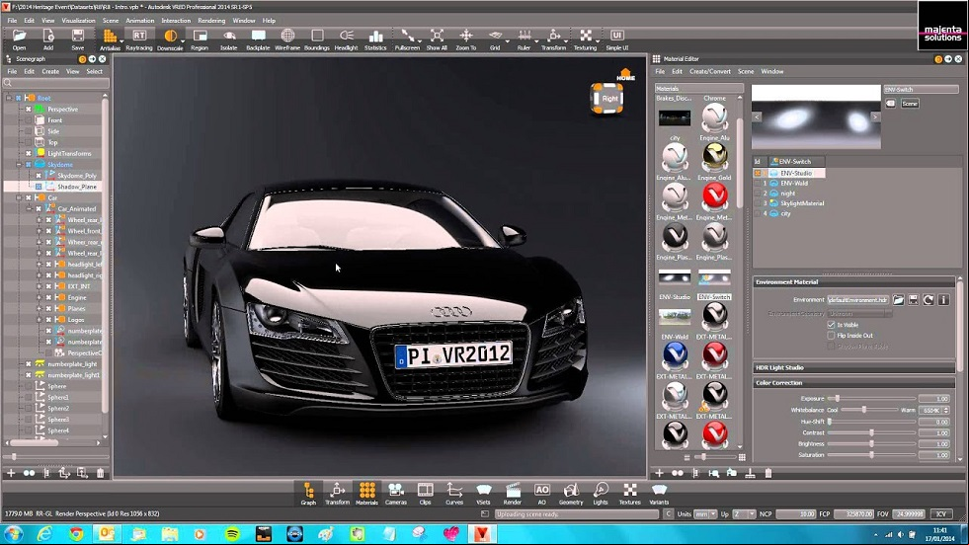Image resolution: width=969 pixels, height=545 pixels.
Task: Click the Scene button beside ENV-Switch
Action: [x=910, y=104]
